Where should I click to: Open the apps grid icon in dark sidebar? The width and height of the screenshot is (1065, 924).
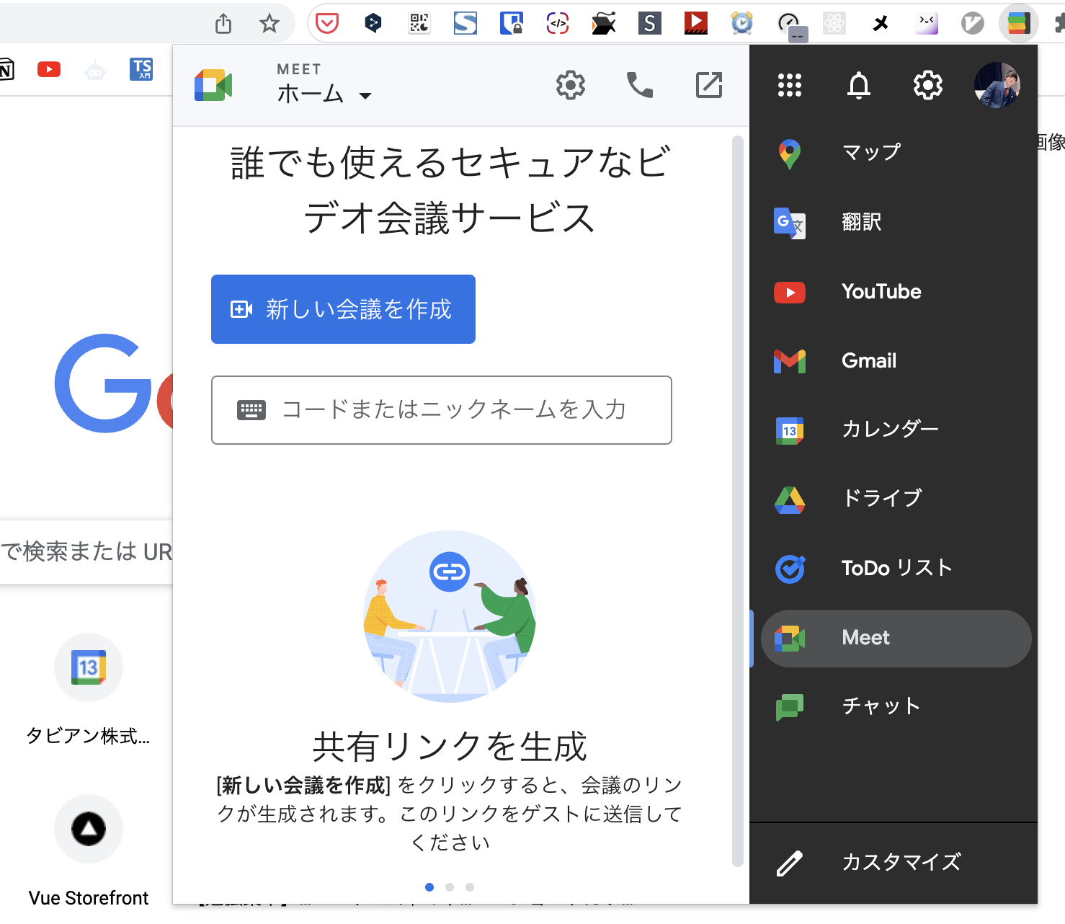coord(790,85)
